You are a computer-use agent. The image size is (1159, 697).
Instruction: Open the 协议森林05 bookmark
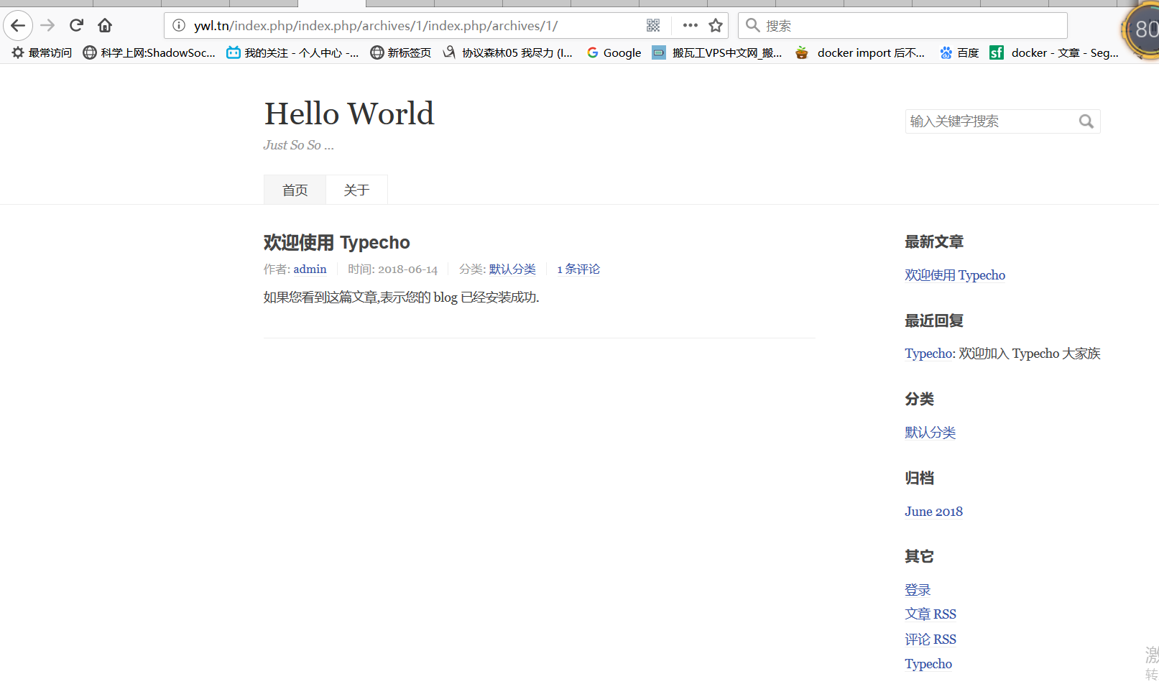click(x=508, y=52)
